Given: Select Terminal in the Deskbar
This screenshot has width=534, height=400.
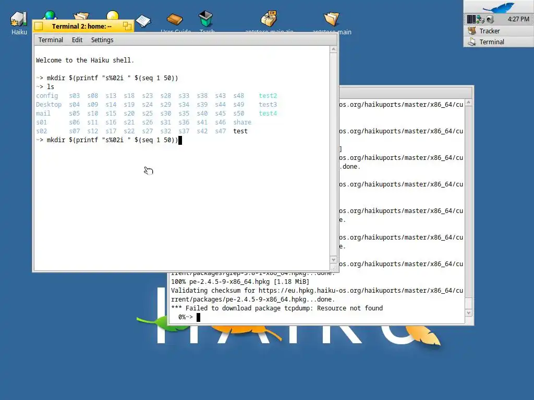Looking at the screenshot, I should [499, 42].
